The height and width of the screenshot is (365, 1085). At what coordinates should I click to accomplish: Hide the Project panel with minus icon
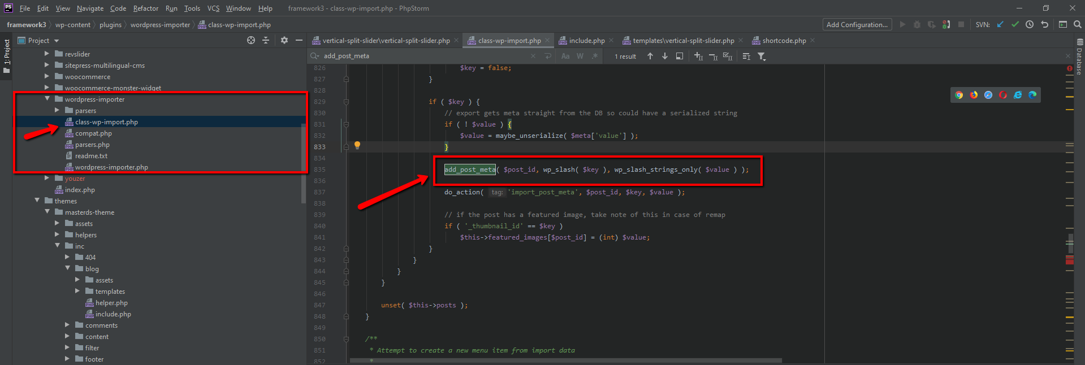point(299,40)
